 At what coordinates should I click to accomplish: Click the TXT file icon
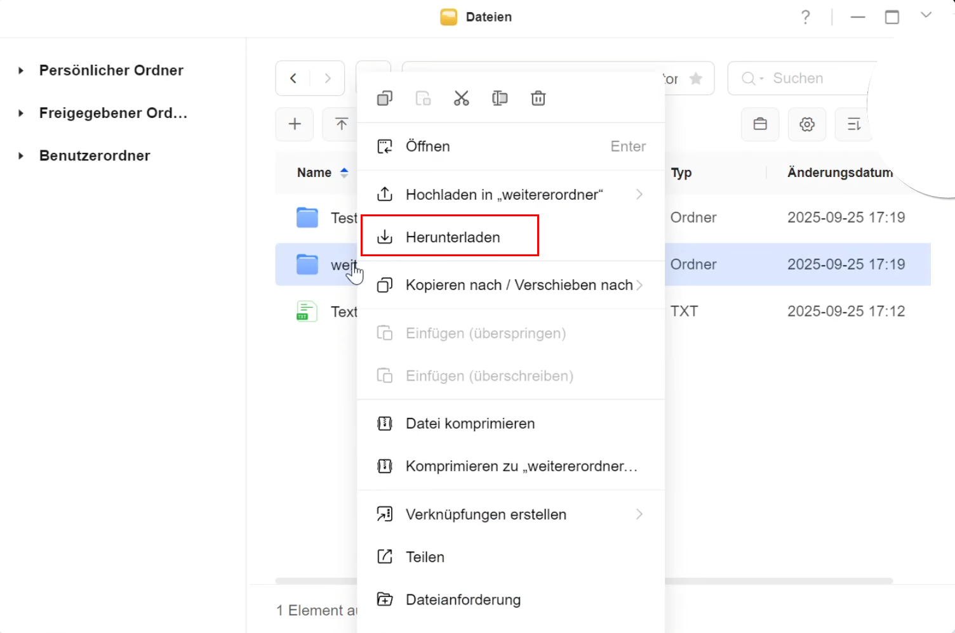click(x=307, y=311)
